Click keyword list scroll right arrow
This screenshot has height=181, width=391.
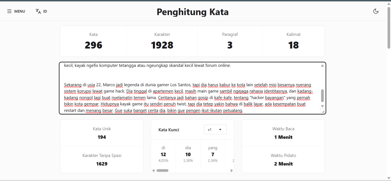(x=231, y=170)
